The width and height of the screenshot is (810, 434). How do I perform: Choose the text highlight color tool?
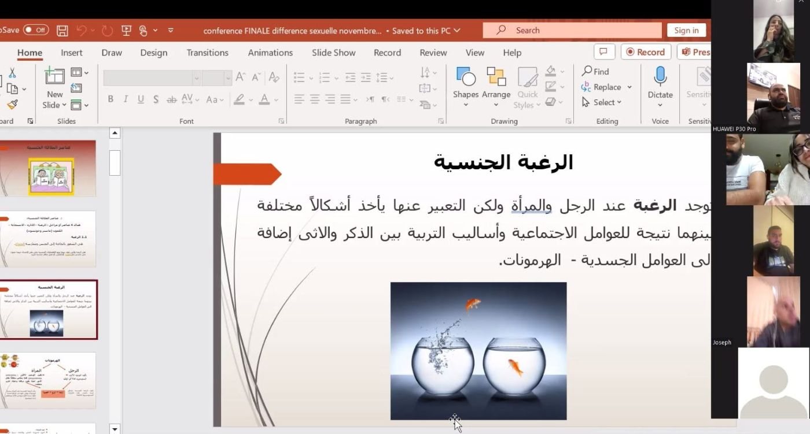(x=239, y=99)
